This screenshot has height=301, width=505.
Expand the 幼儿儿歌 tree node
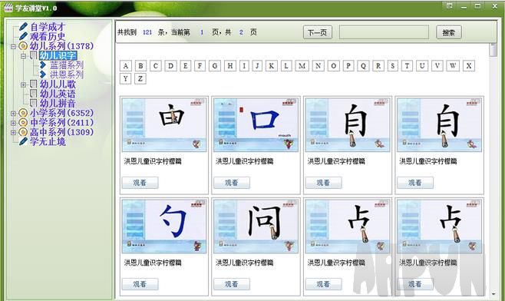pos(23,84)
